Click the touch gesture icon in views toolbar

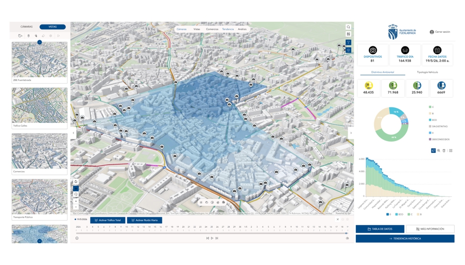tap(36, 36)
